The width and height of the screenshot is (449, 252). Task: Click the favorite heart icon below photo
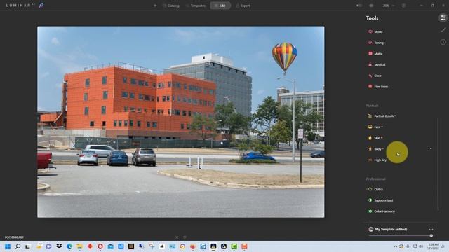click(x=185, y=237)
